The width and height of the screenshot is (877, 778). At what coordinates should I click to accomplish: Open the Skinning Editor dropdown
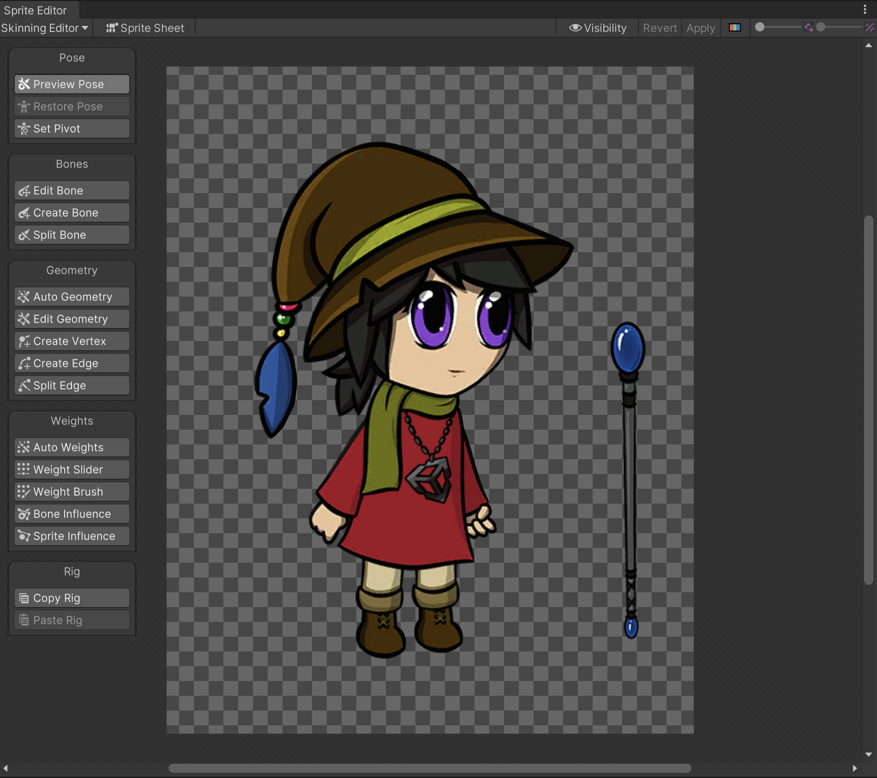44,28
